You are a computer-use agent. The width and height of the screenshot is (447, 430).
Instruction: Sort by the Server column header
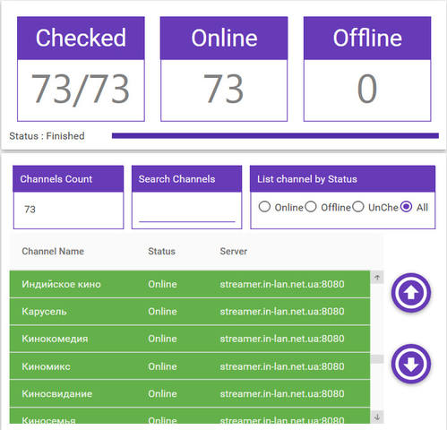(x=234, y=251)
